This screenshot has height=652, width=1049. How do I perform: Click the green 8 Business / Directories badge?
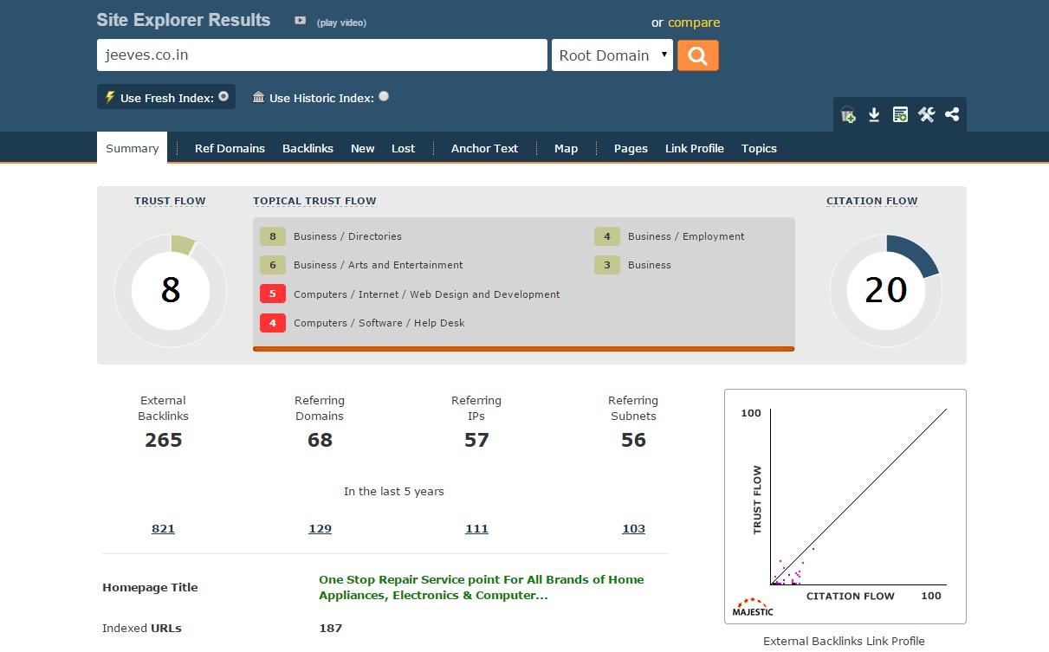click(x=273, y=236)
